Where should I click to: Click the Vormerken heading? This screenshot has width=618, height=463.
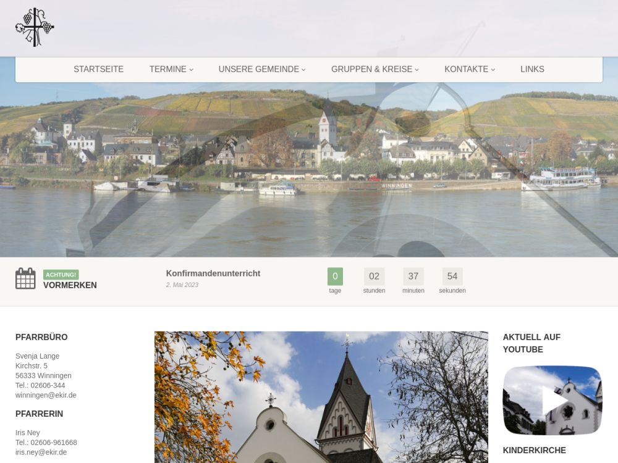point(70,285)
